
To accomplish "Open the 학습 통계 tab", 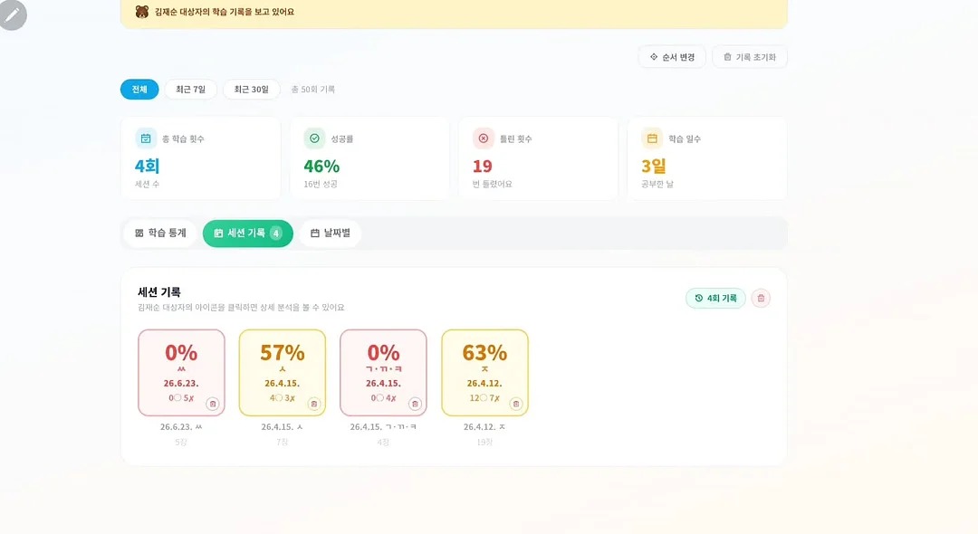I will (161, 233).
